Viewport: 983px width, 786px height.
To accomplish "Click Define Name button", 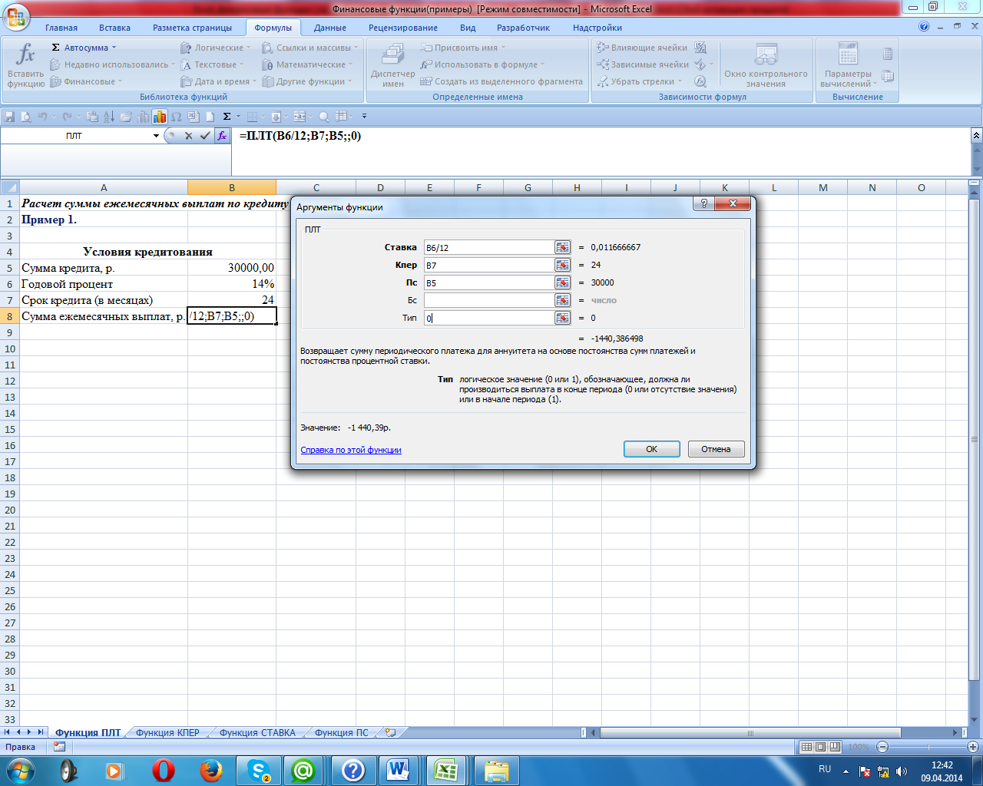I will point(463,48).
